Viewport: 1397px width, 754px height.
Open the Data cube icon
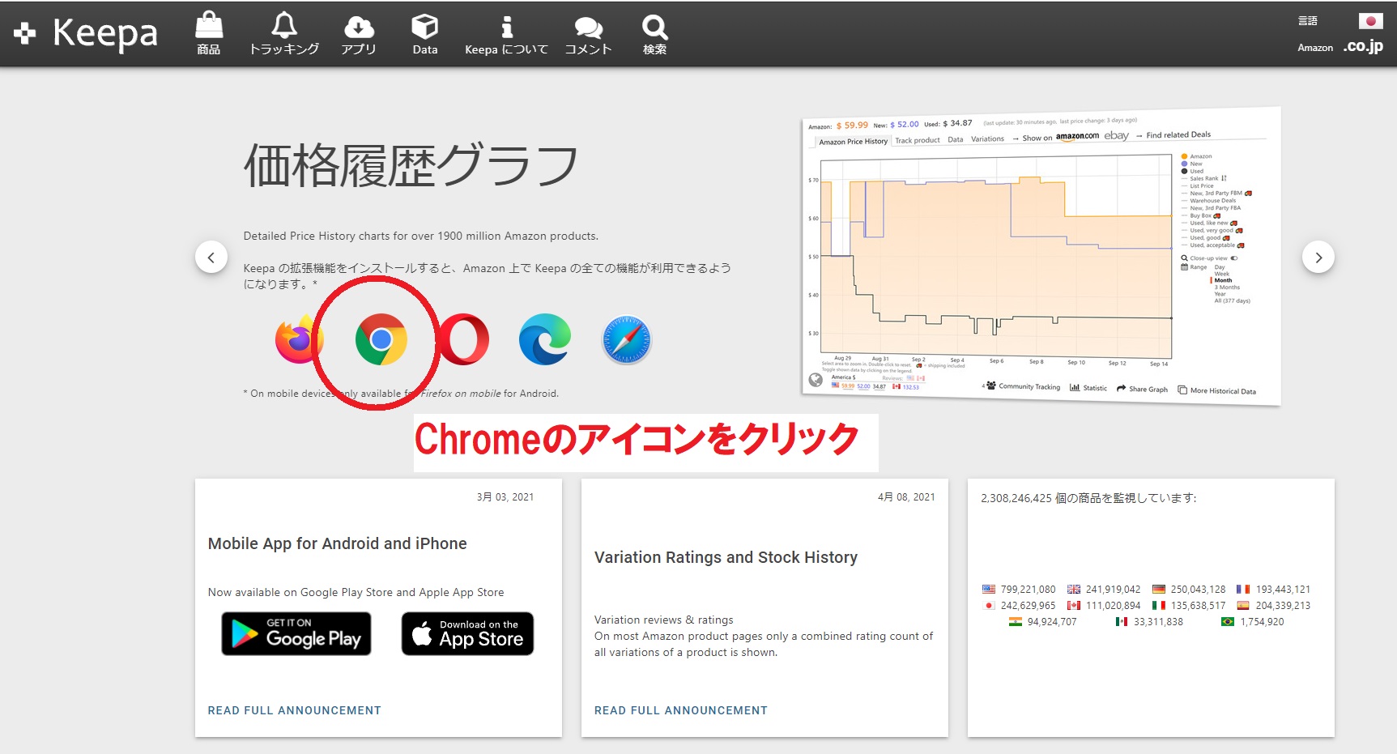tap(424, 33)
